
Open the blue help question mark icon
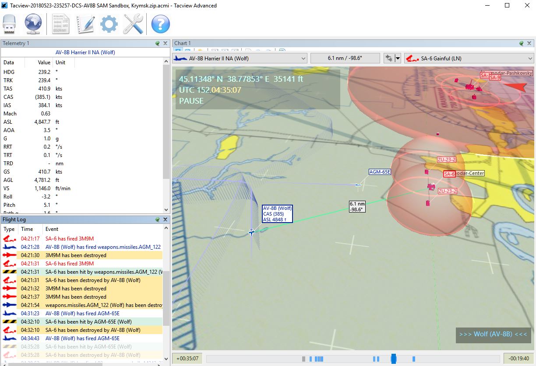pos(160,24)
